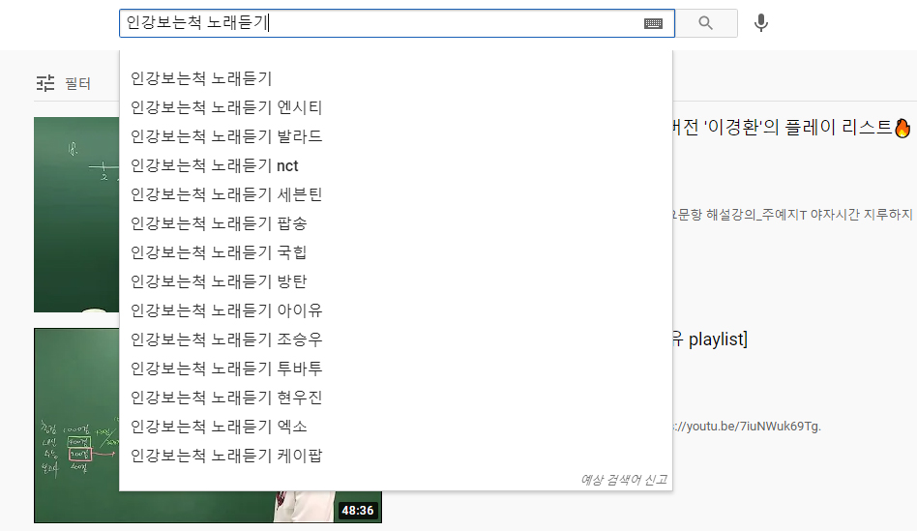Choose suggestion 인강보는척 노래듣기 조승우
This screenshot has width=917, height=531.
coord(396,339)
